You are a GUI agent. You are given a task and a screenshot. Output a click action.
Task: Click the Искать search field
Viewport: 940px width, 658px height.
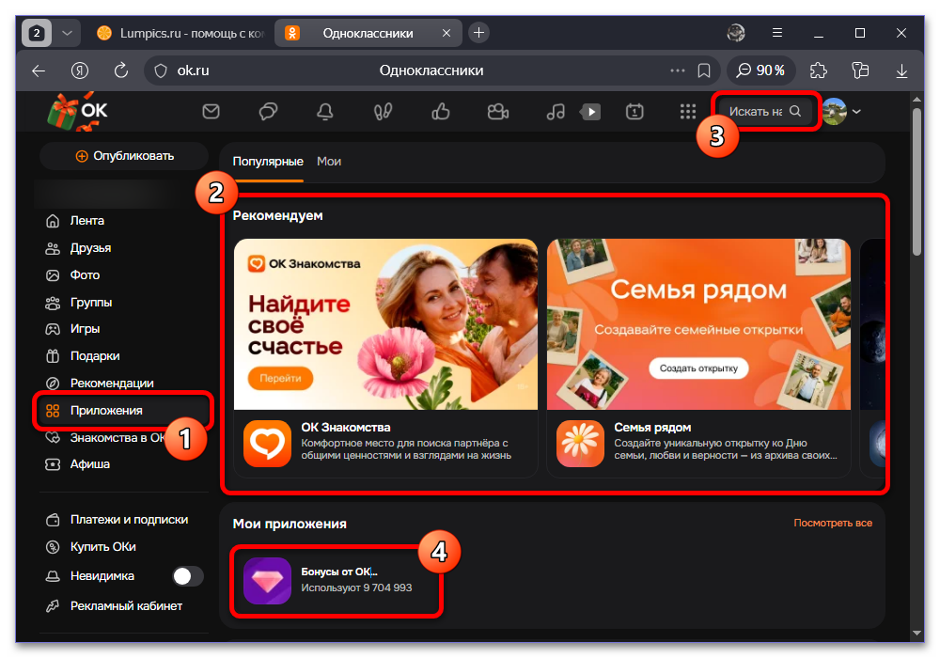click(765, 112)
